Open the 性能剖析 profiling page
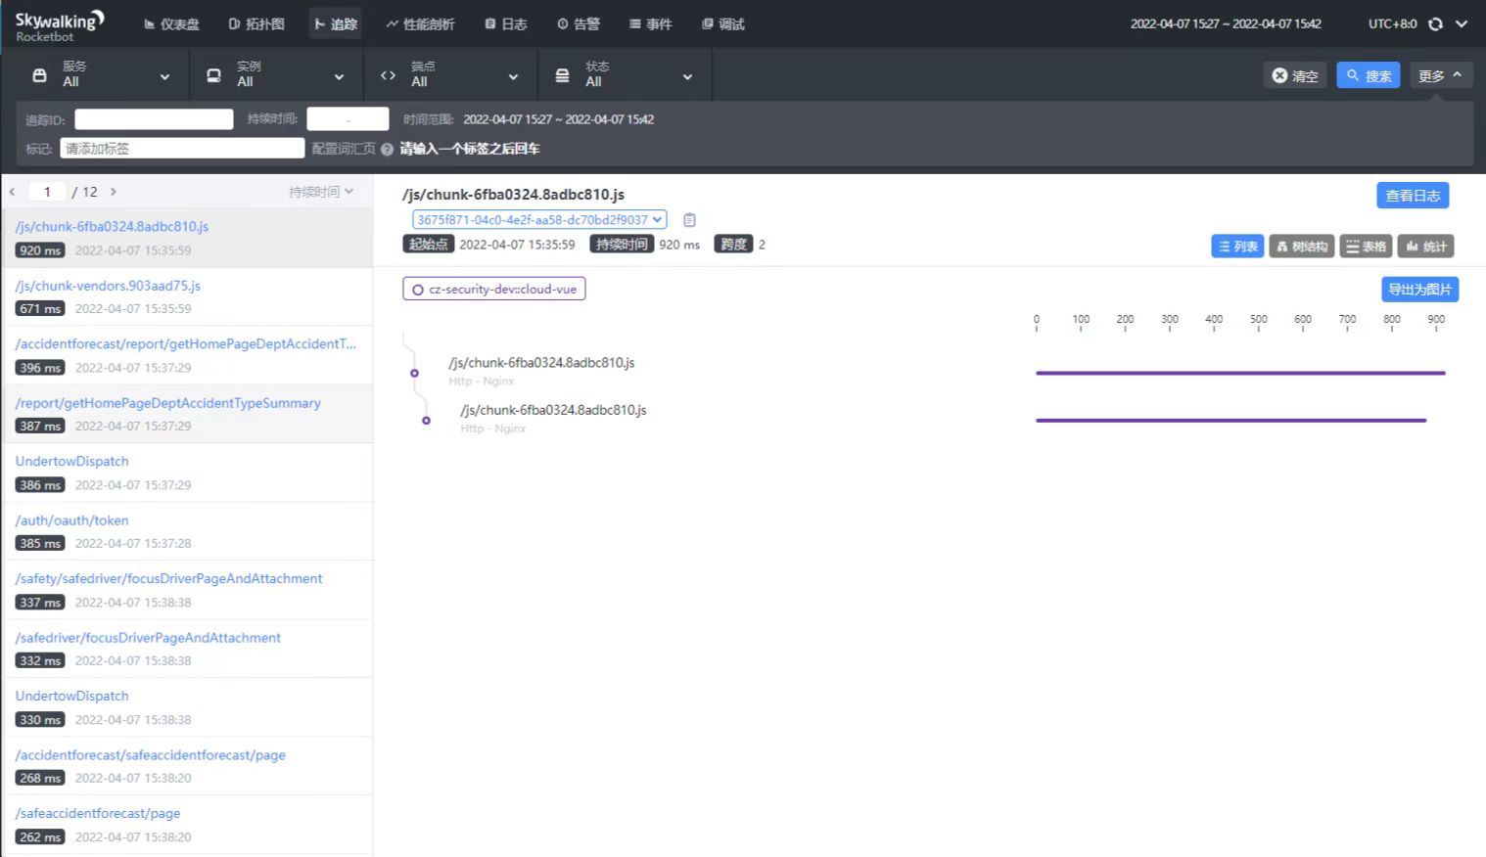 pyautogui.click(x=420, y=23)
